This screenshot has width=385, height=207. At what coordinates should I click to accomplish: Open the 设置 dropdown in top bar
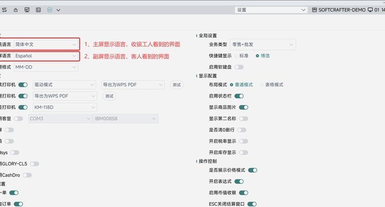pyautogui.click(x=271, y=10)
